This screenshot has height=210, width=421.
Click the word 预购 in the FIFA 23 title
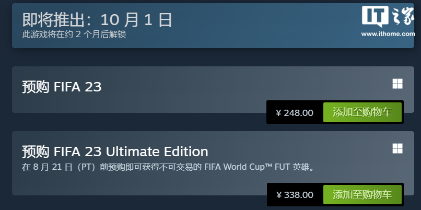(x=36, y=87)
